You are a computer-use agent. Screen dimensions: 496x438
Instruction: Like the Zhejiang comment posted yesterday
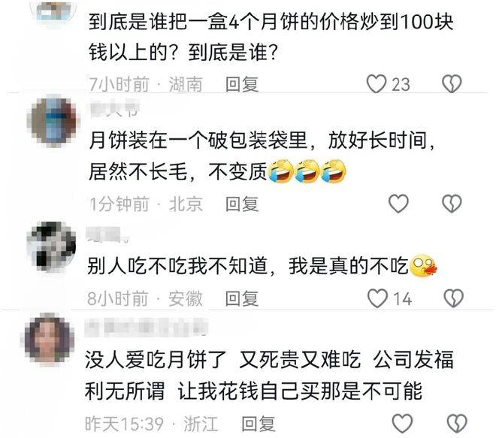[402, 424]
